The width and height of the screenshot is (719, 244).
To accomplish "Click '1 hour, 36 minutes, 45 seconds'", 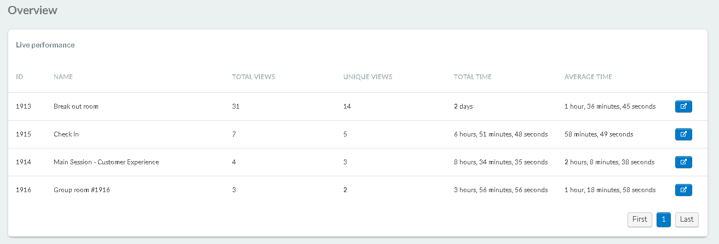I will 610,106.
